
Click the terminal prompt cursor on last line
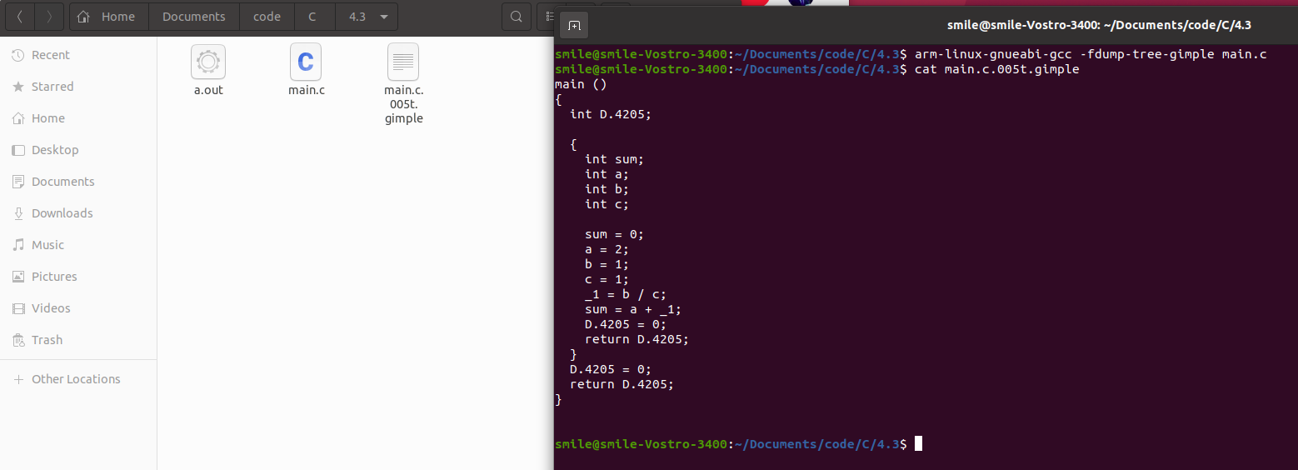[x=918, y=444]
